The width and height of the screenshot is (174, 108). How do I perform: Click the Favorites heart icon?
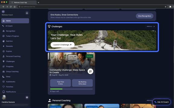tap(4, 87)
